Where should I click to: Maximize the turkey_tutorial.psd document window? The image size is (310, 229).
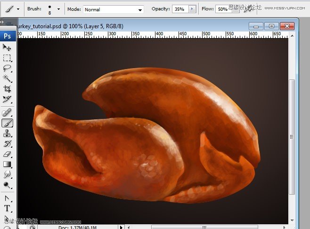(x=271, y=26)
